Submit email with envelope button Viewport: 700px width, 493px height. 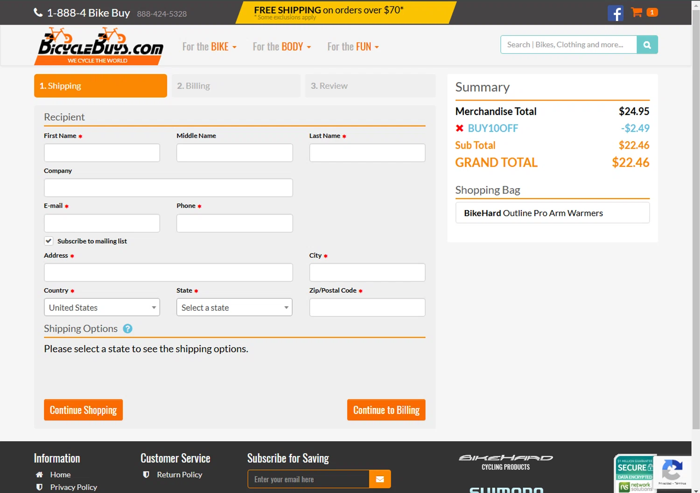380,479
